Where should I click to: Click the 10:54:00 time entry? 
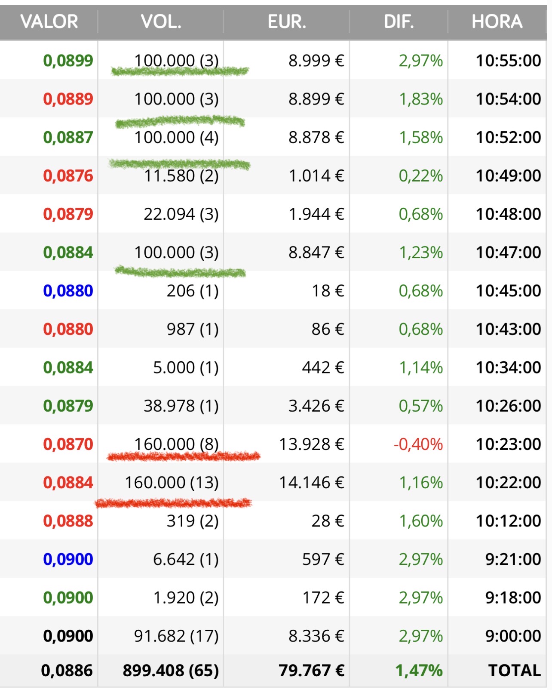[508, 99]
